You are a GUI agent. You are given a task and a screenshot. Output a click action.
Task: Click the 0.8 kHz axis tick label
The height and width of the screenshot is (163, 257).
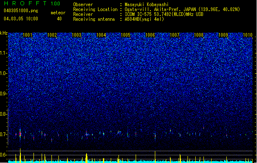(x=4, y=114)
